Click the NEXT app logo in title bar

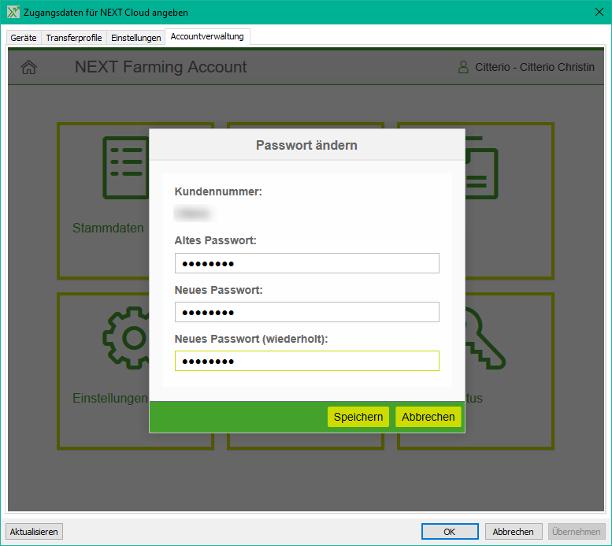click(13, 12)
